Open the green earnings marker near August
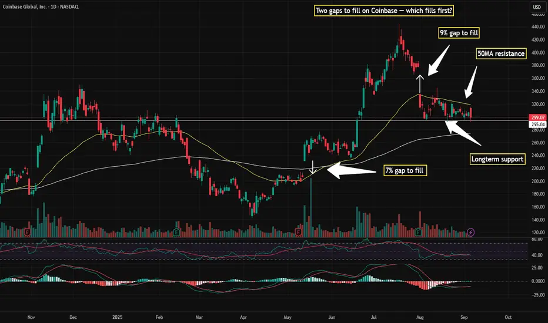This screenshot has height=323, width=548. pyautogui.click(x=418, y=232)
